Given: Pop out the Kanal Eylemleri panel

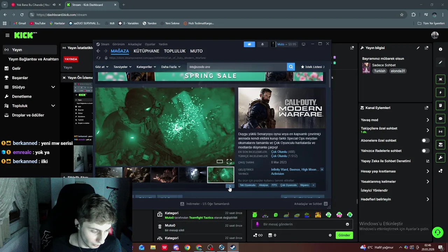Looking at the screenshot, I should [426, 108].
